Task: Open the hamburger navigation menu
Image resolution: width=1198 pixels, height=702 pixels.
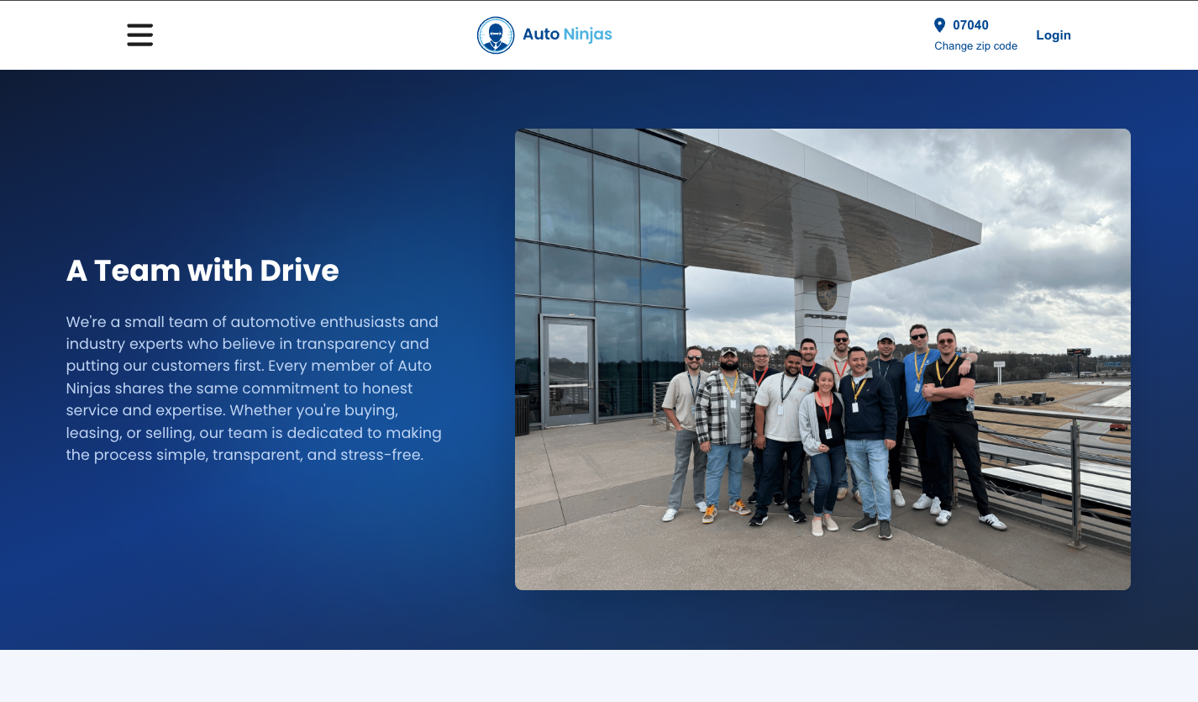Action: tap(139, 35)
